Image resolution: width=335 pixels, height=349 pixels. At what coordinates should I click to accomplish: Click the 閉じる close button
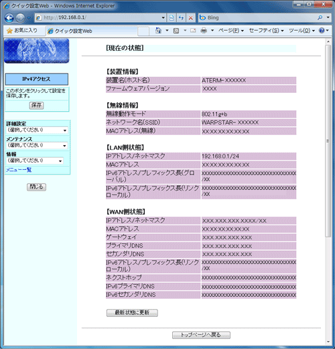pos(36,187)
